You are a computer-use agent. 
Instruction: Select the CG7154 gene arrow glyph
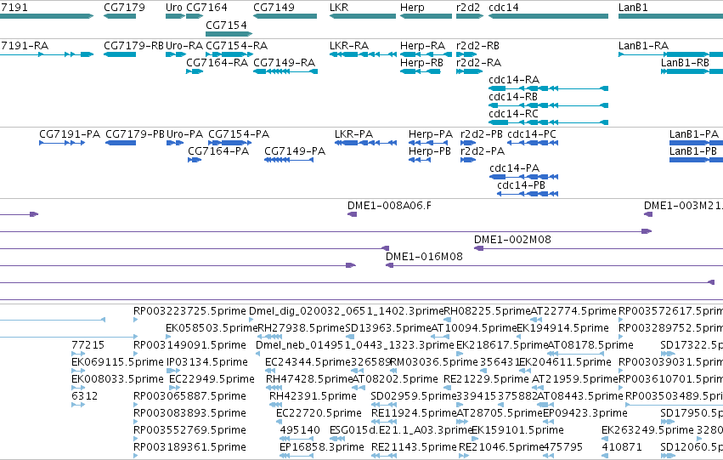pos(229,34)
